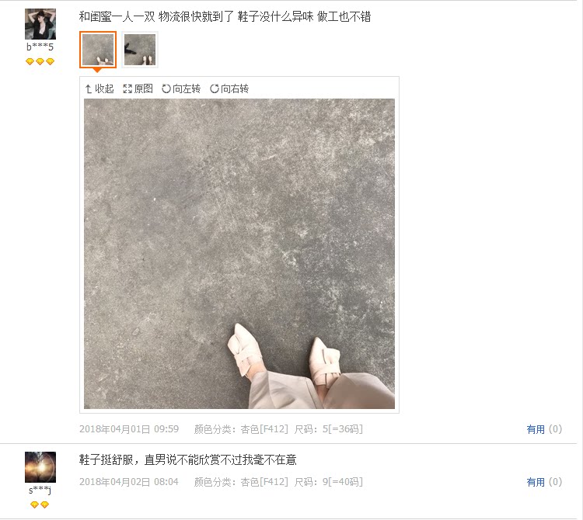Click the 2018年04月01日 review color/size info
Viewport: 583px width, 520px height.
click(x=278, y=429)
